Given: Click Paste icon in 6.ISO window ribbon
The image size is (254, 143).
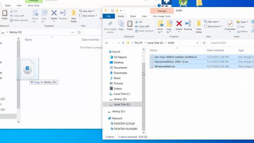Looking at the screenshot, I should 130,25.
